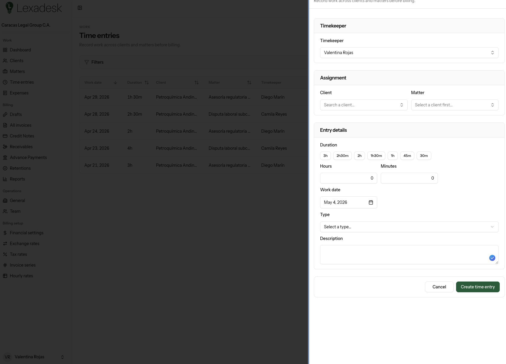Click the Retentions icon
Screen dimensions: 506x364
coord(5,168)
